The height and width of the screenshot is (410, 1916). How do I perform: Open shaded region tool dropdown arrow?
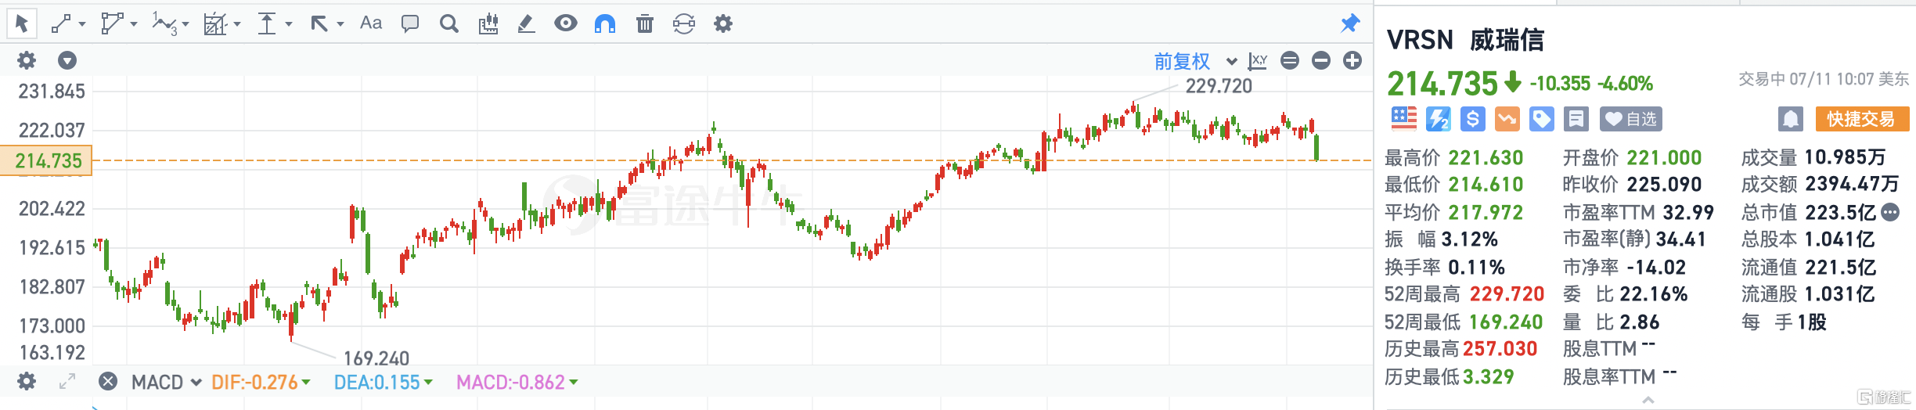coord(237,24)
